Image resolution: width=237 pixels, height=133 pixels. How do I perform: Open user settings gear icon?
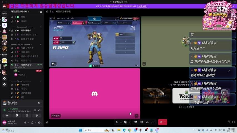coord(39,122)
